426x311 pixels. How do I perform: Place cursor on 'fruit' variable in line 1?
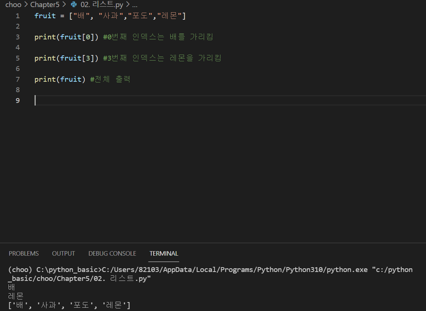(x=45, y=16)
